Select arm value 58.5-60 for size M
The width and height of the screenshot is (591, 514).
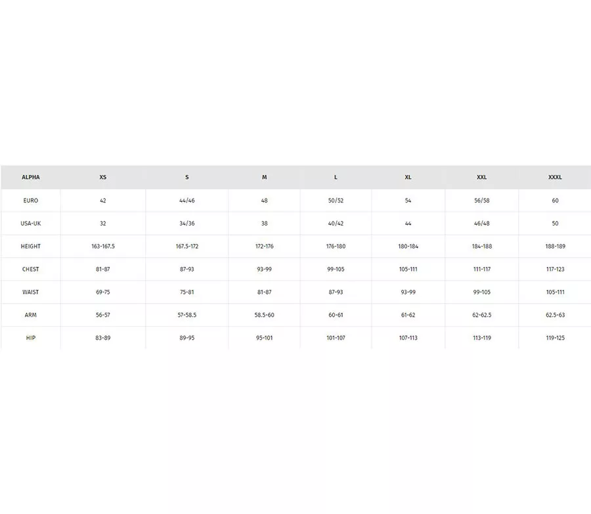pyautogui.click(x=265, y=315)
